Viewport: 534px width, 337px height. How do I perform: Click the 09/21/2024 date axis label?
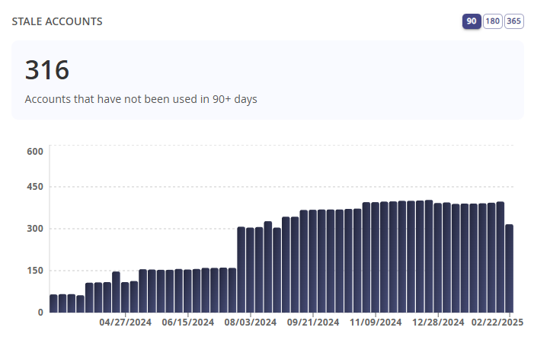pos(313,323)
